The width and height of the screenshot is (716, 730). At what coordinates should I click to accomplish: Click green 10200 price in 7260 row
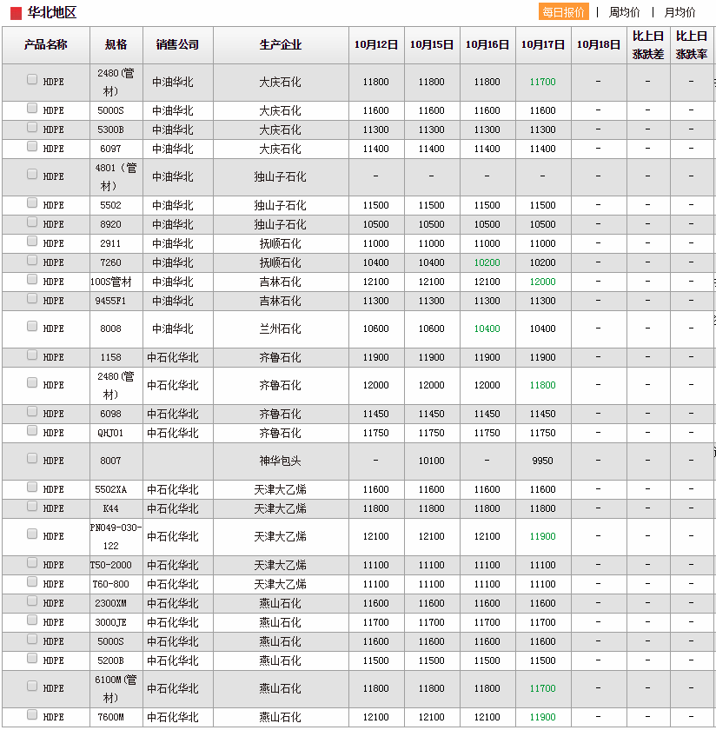pos(487,262)
